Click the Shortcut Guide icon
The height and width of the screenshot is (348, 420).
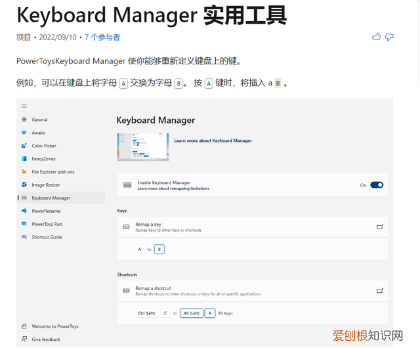click(24, 237)
